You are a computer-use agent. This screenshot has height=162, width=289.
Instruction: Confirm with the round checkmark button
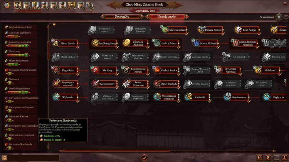click(x=144, y=157)
